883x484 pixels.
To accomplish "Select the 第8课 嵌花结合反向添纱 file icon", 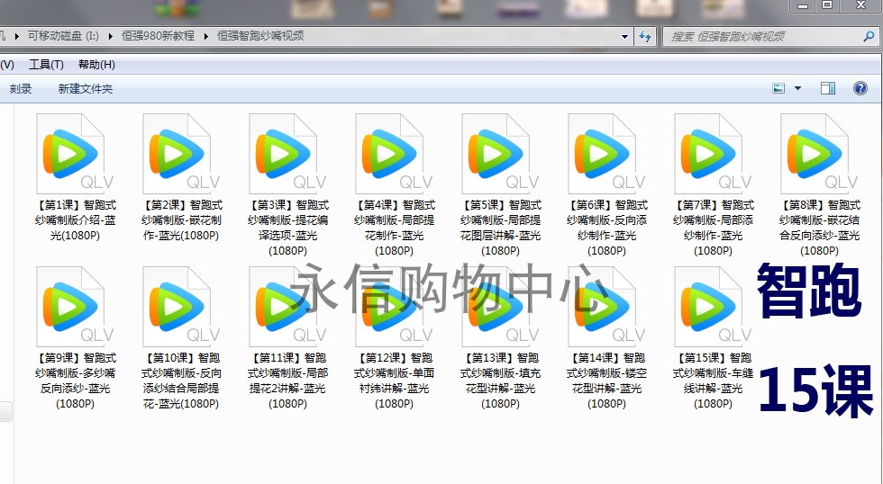I will [x=820, y=154].
